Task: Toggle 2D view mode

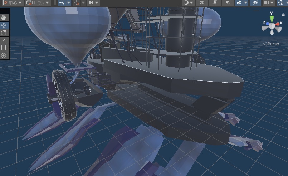Action: click(202, 3)
